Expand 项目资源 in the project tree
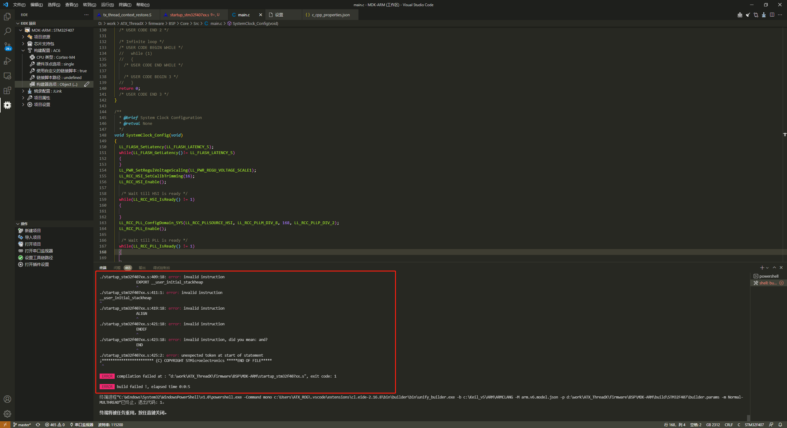This screenshot has height=428, width=787. [23, 37]
